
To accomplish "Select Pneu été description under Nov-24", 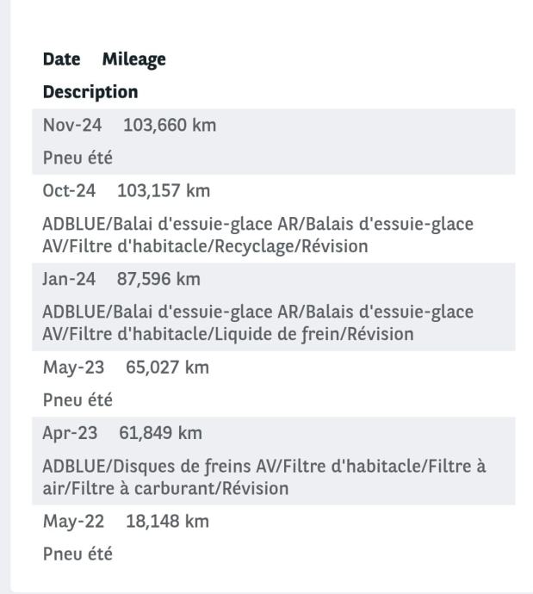I will [77, 158].
